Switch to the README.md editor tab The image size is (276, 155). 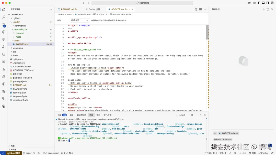(x=67, y=9)
